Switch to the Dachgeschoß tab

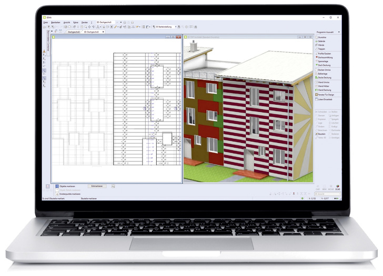click(x=74, y=32)
